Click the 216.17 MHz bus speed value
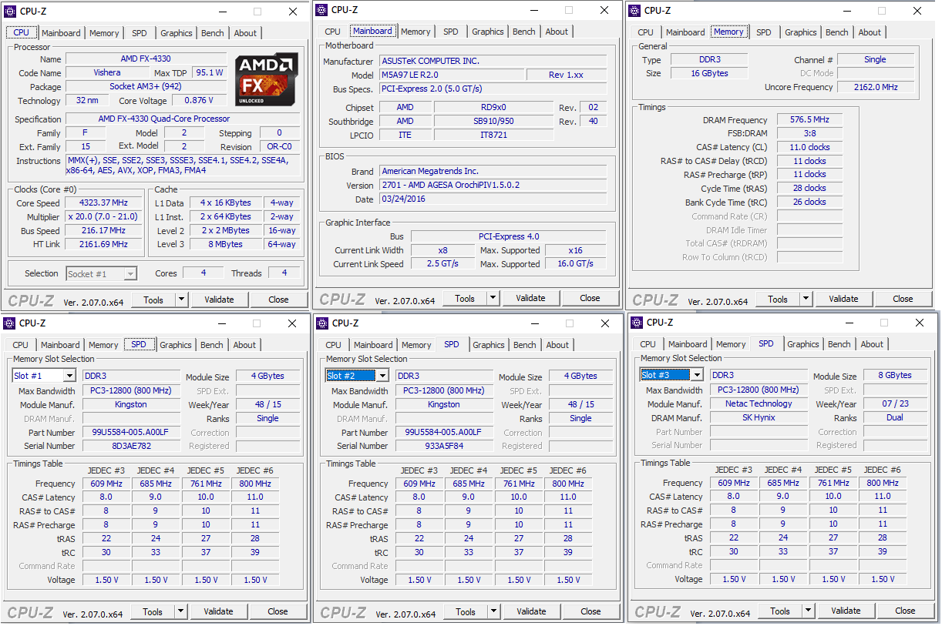Viewport: 942px width, 626px height. point(104,231)
